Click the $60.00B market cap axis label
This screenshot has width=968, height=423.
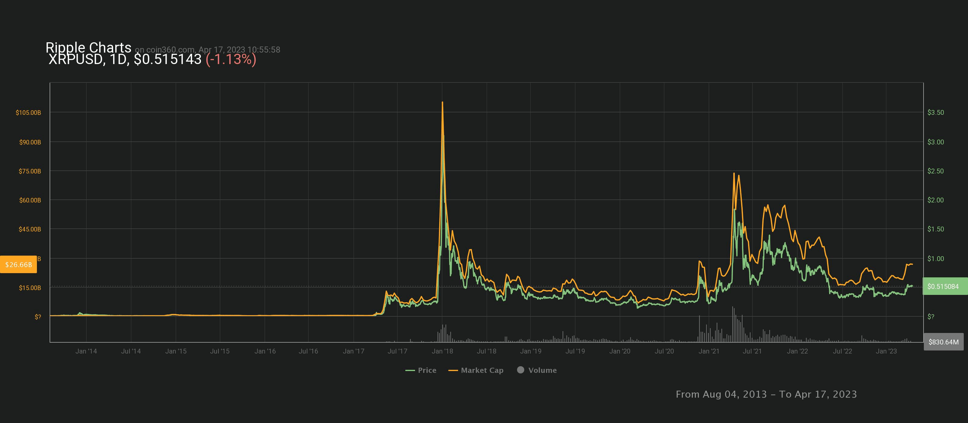(x=30, y=200)
